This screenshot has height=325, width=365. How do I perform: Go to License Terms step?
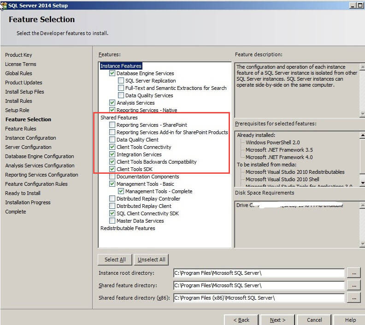click(x=21, y=64)
